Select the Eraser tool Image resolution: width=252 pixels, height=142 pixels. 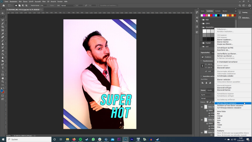(x=3, y=51)
